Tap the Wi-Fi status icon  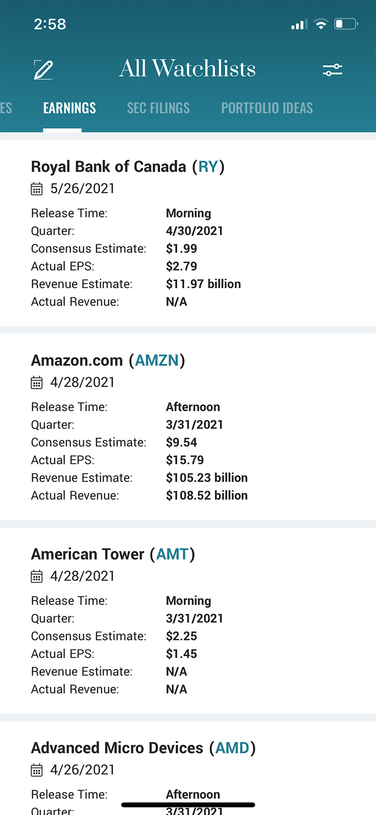tap(321, 24)
